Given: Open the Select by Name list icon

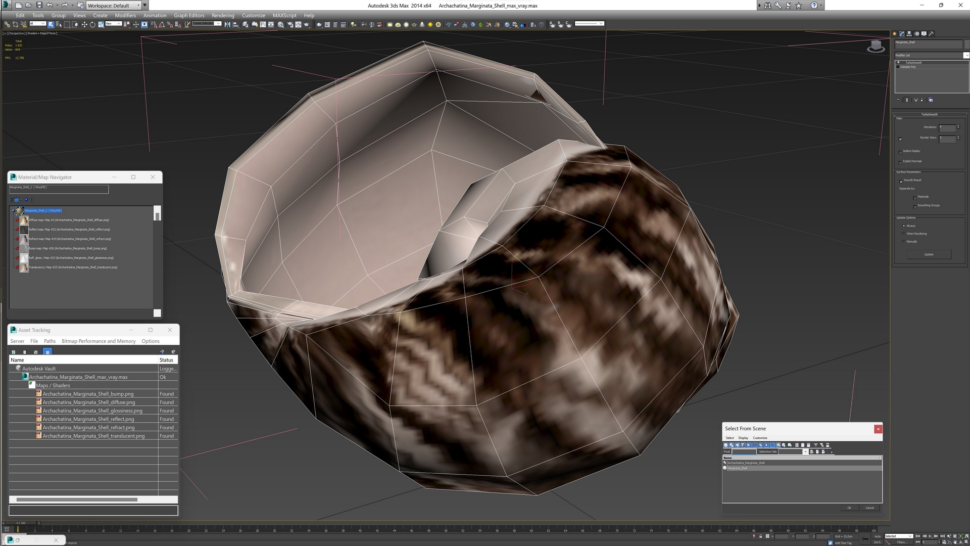Looking at the screenshot, I should (59, 24).
